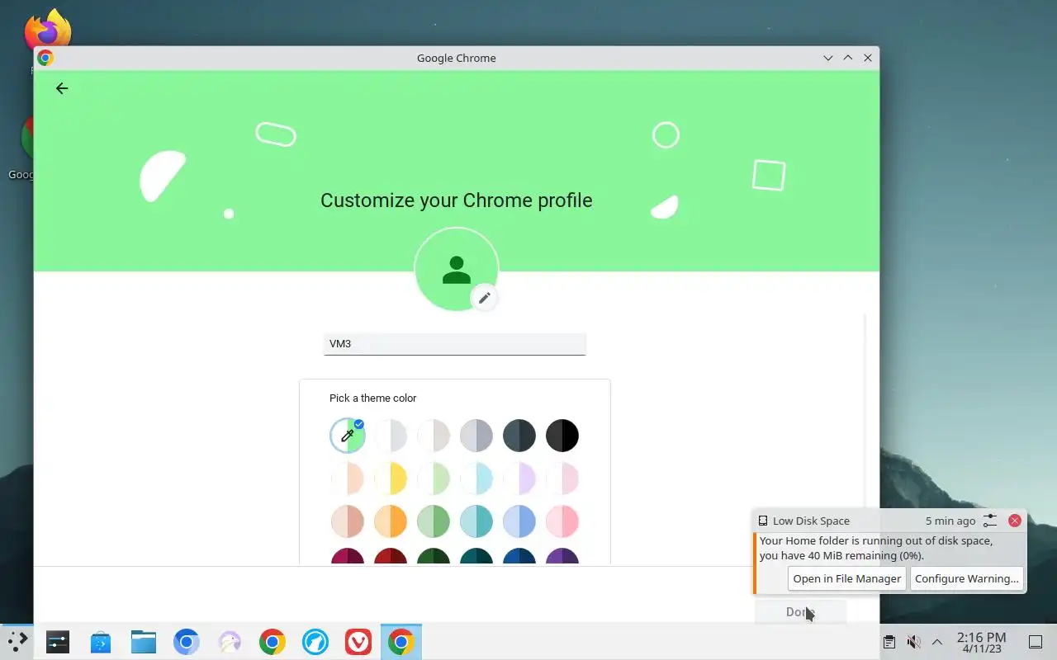
Task: Dismiss the Low Disk Space notification
Action: [1015, 521]
